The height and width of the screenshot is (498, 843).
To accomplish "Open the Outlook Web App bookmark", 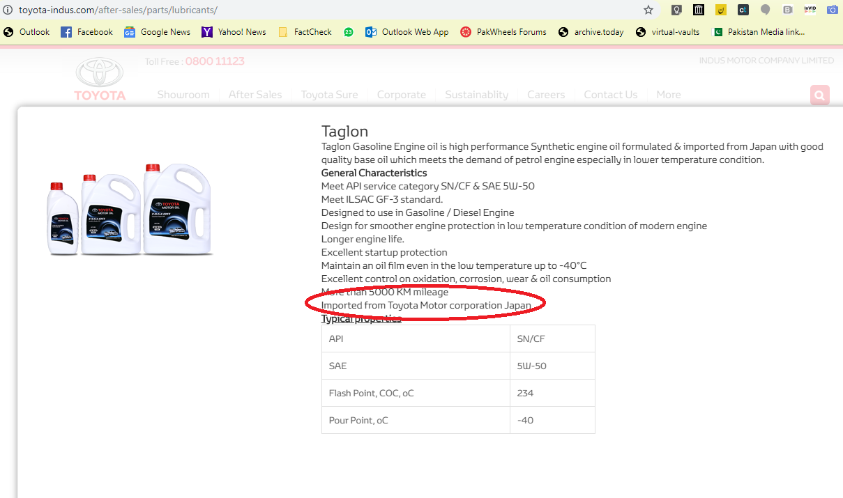I will tap(407, 32).
